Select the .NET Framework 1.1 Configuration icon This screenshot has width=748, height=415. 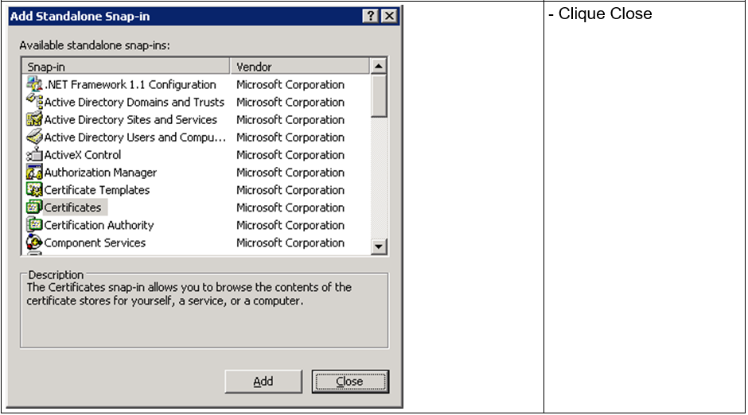click(x=34, y=84)
